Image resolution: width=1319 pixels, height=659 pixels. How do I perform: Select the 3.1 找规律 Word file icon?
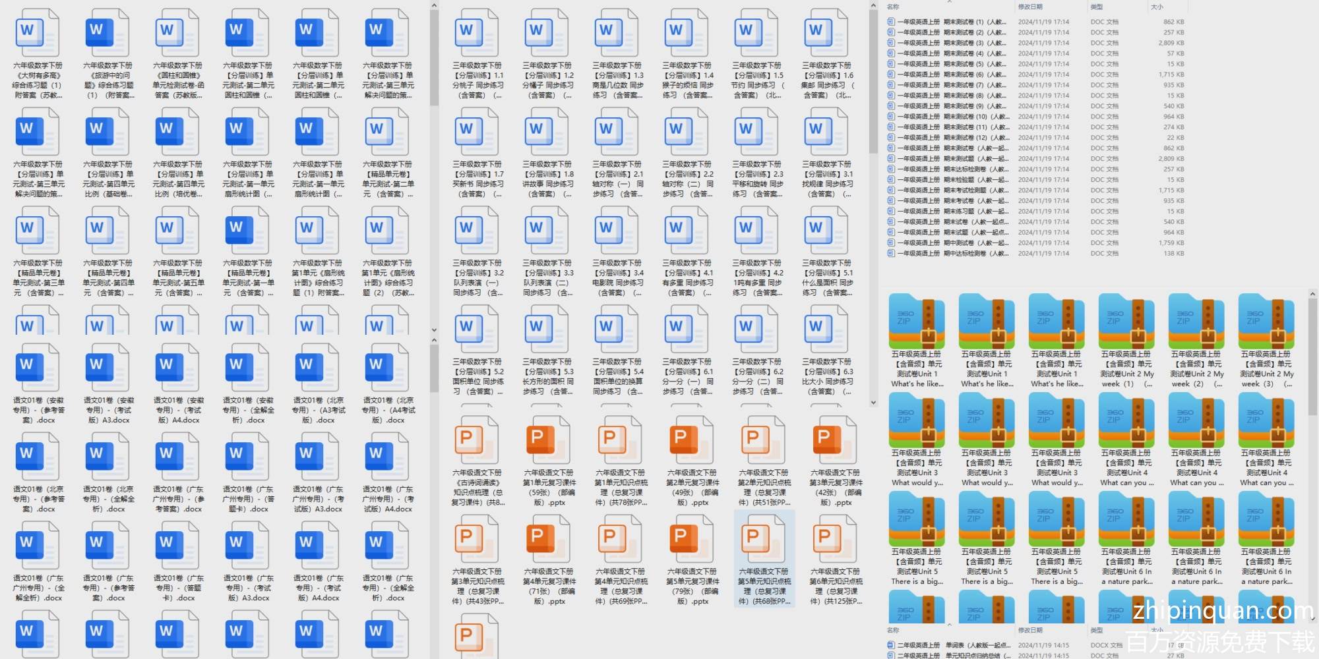826,131
